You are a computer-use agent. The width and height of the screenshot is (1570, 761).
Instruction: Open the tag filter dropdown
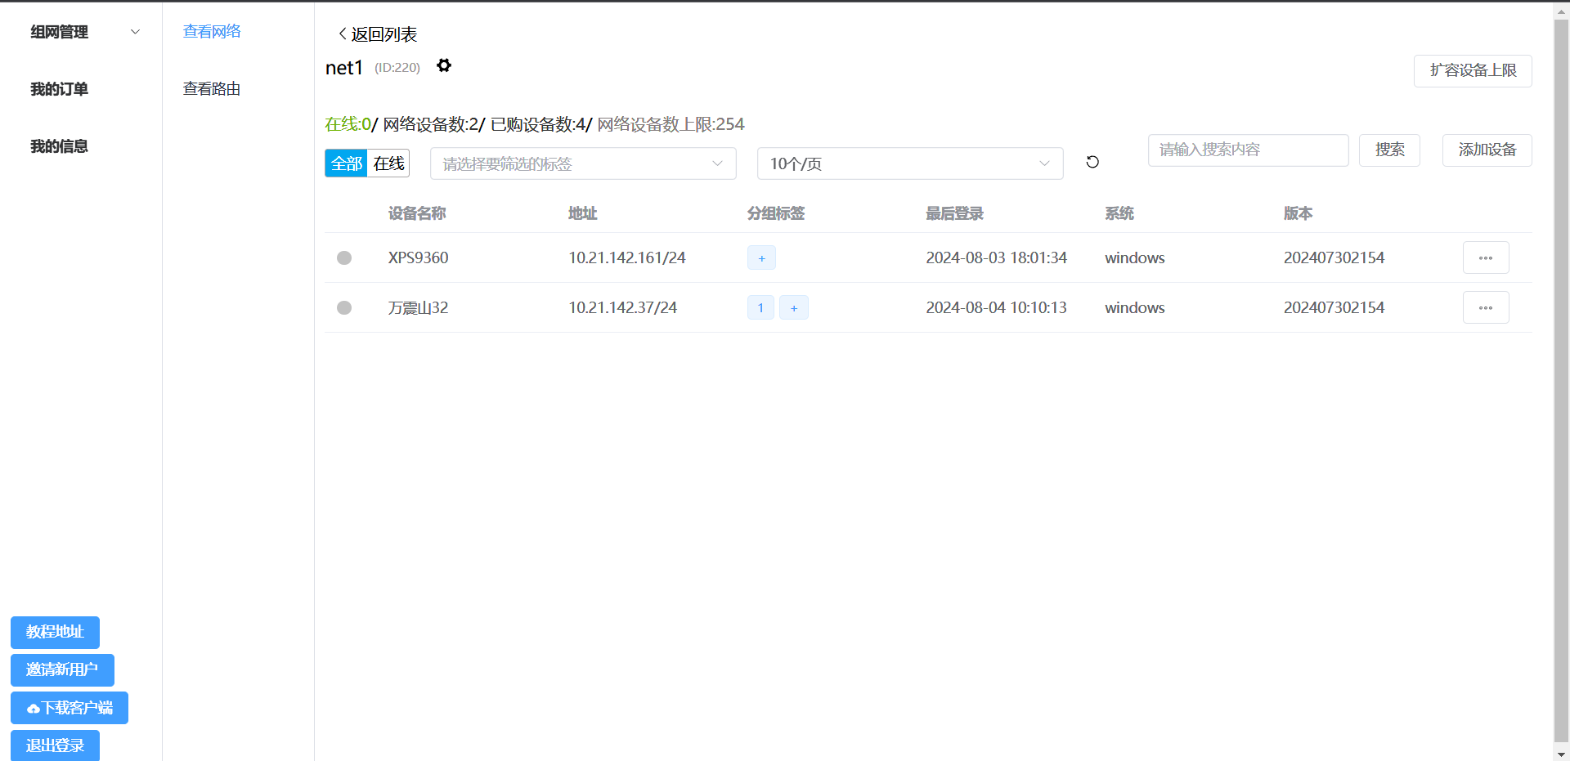click(583, 163)
